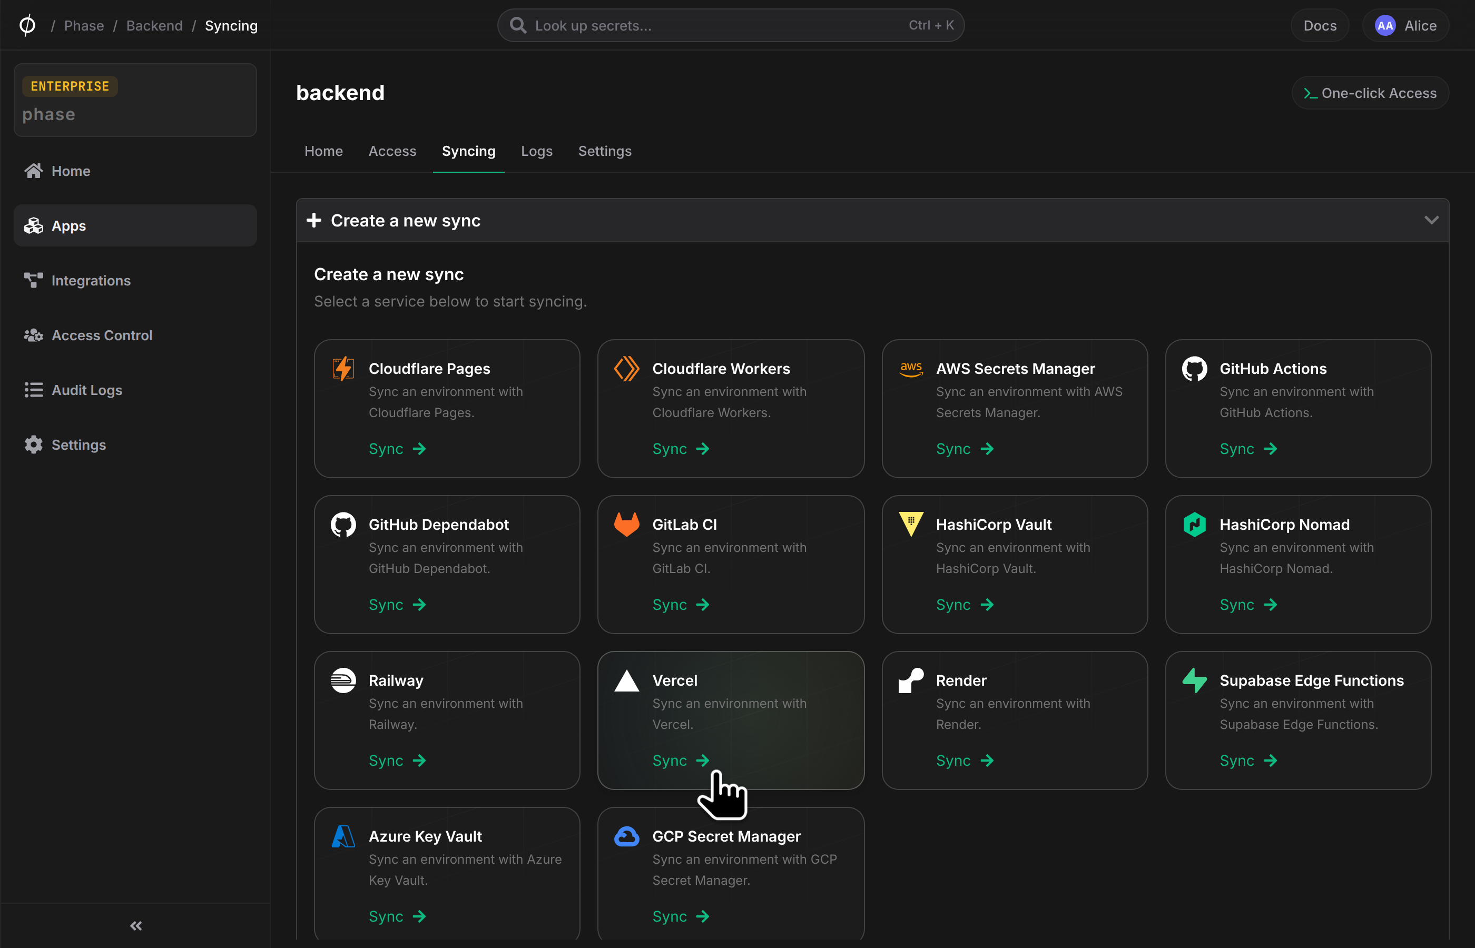1475x948 pixels.
Task: Click Alice's AA avatar
Action: pos(1385,25)
